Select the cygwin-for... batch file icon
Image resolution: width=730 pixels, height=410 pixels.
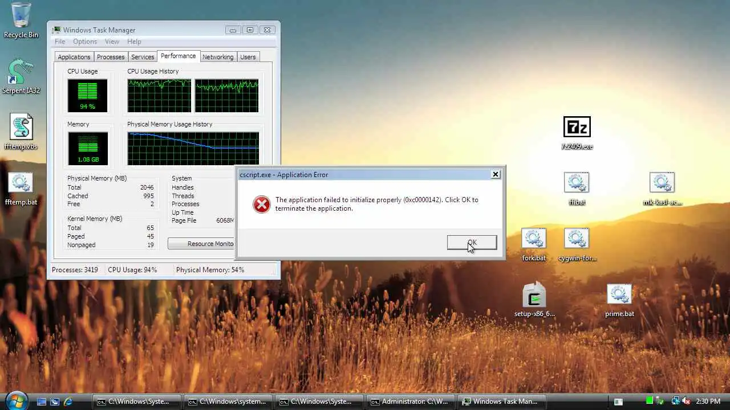pyautogui.click(x=577, y=244)
